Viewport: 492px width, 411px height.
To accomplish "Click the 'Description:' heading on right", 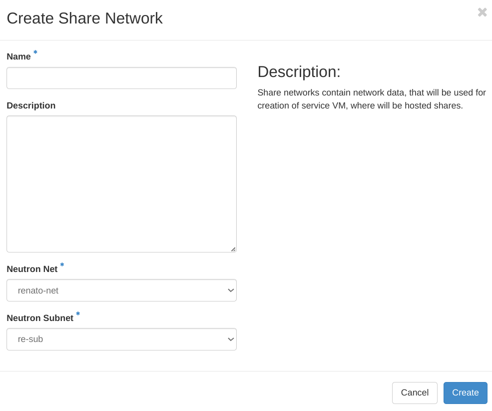I will pyautogui.click(x=299, y=72).
